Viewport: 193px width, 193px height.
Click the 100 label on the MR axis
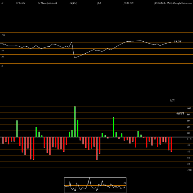[189, 108]
